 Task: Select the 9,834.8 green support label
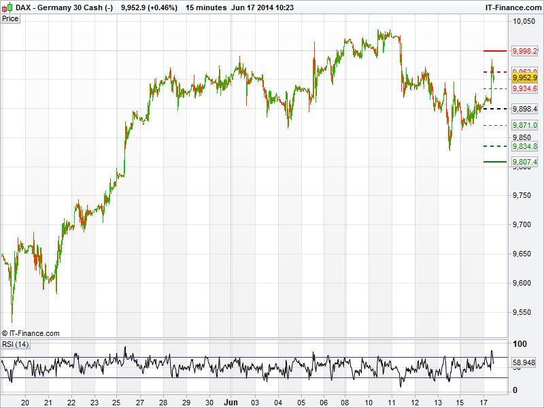525,146
